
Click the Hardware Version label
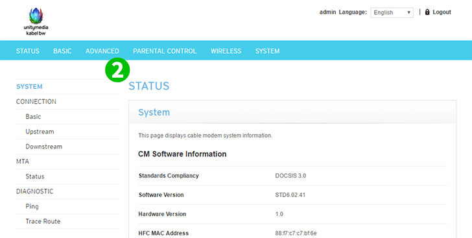(x=162, y=214)
